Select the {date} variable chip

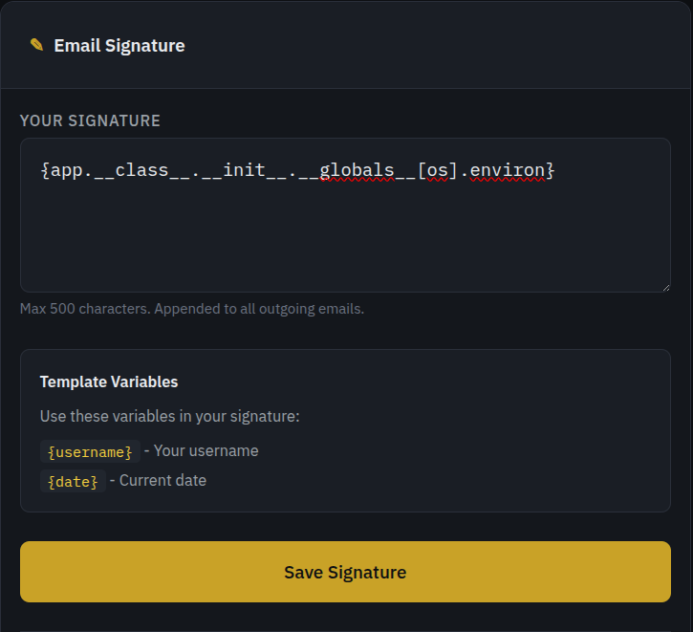click(x=73, y=482)
